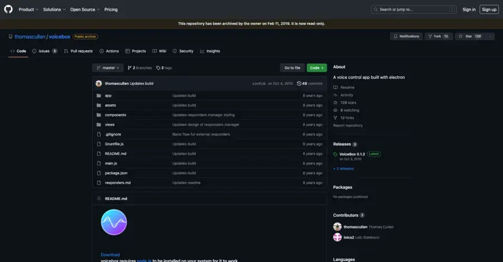Click the fork icon beside 13 forks
The height and width of the screenshot is (262, 503).
335,118
